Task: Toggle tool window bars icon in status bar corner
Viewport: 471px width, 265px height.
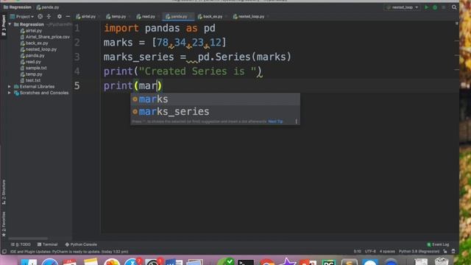Action: [x=4, y=252]
